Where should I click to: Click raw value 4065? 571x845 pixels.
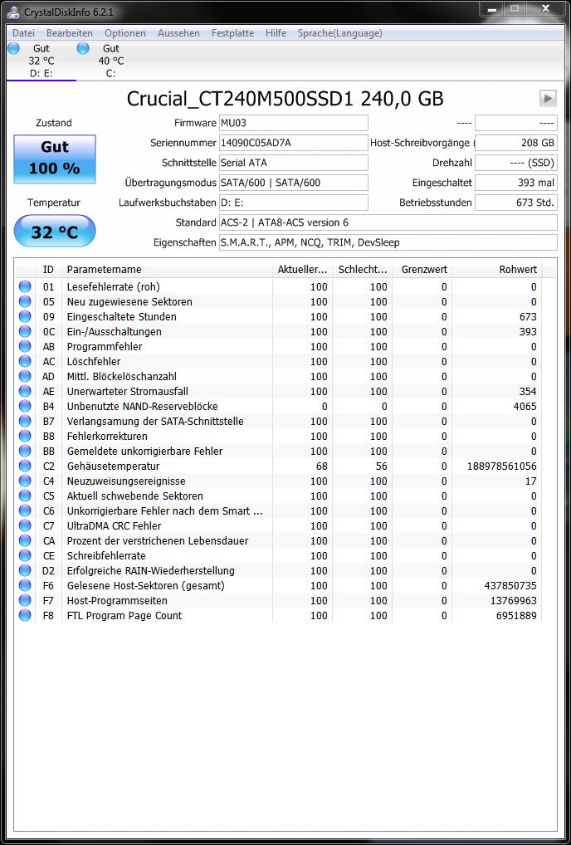[x=525, y=406]
